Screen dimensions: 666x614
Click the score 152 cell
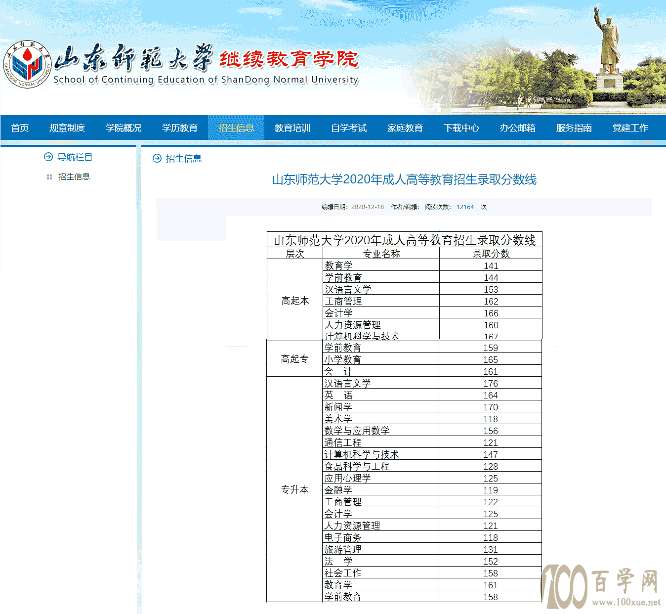point(491,561)
